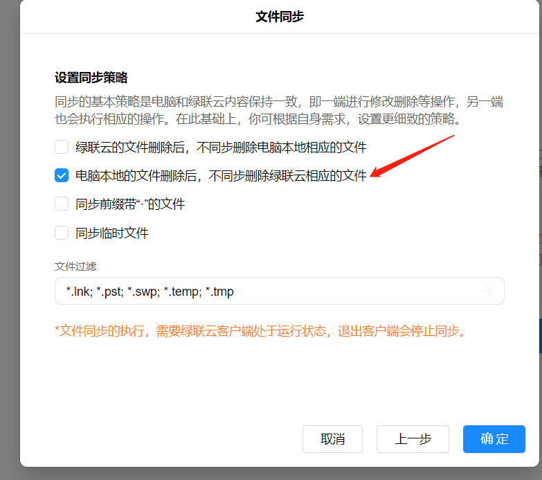The width and height of the screenshot is (542, 480).
Task: Click label 电脑本地的文件删除后 option text
Action: pos(222,176)
